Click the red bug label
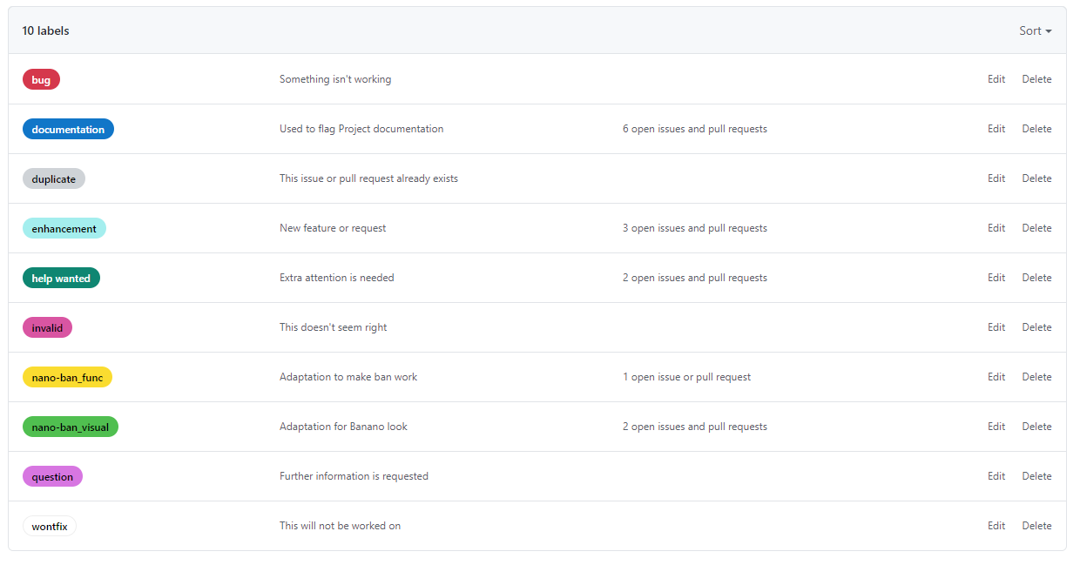Viewport: 1080px width, 565px height. (41, 80)
